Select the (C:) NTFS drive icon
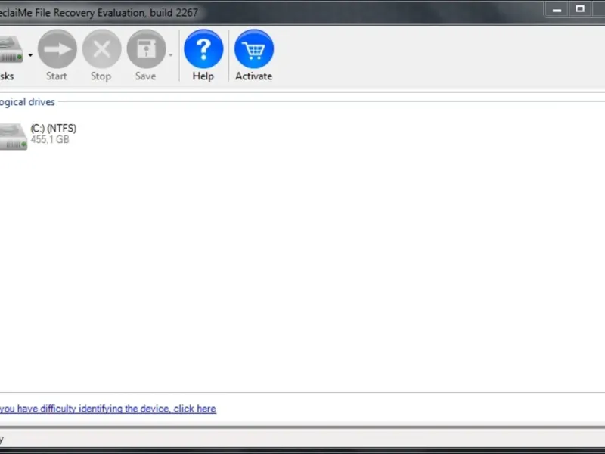The height and width of the screenshot is (454, 605). pos(13,136)
